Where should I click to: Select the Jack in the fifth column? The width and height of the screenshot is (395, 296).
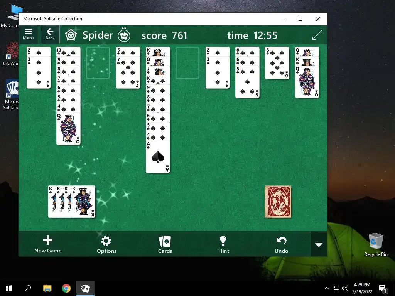point(158,71)
